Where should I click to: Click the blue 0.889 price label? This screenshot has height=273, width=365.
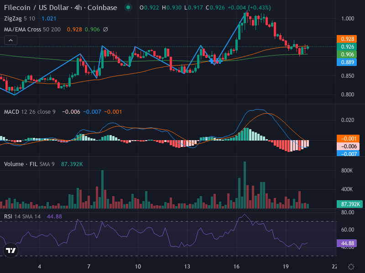pos(347,62)
